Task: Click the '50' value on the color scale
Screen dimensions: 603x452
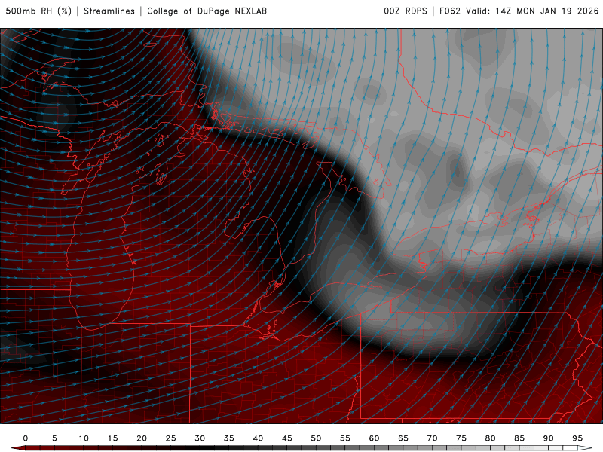Action: click(316, 438)
